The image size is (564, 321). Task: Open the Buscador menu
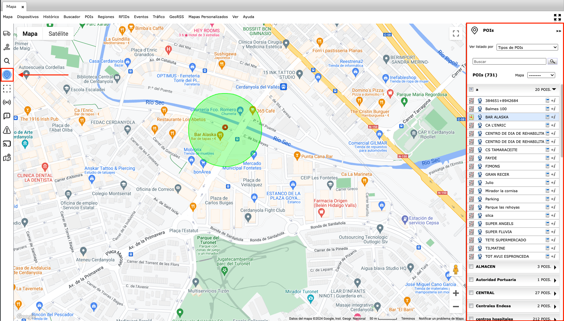click(72, 17)
